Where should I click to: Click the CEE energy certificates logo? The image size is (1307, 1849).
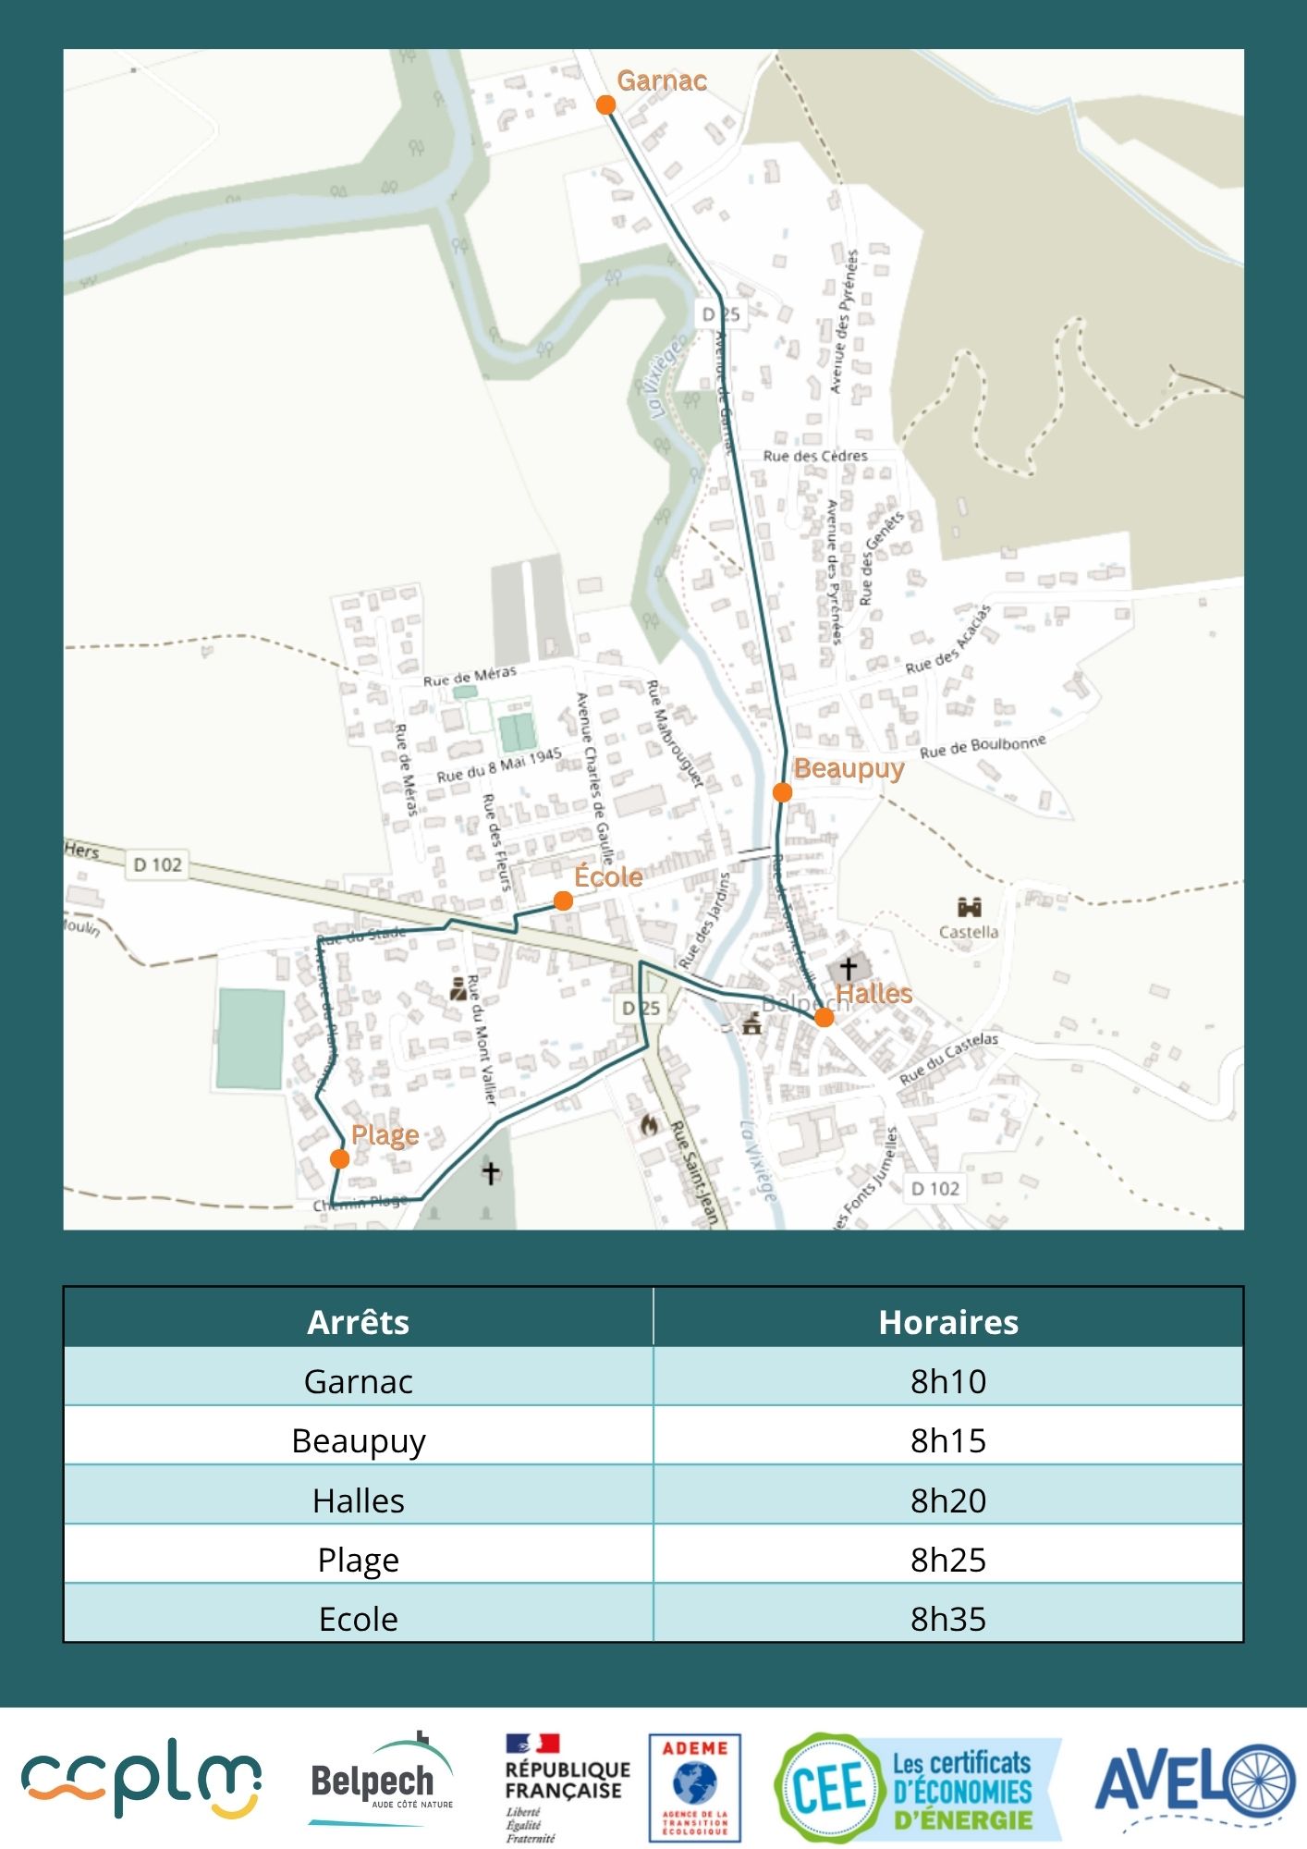click(x=917, y=1788)
